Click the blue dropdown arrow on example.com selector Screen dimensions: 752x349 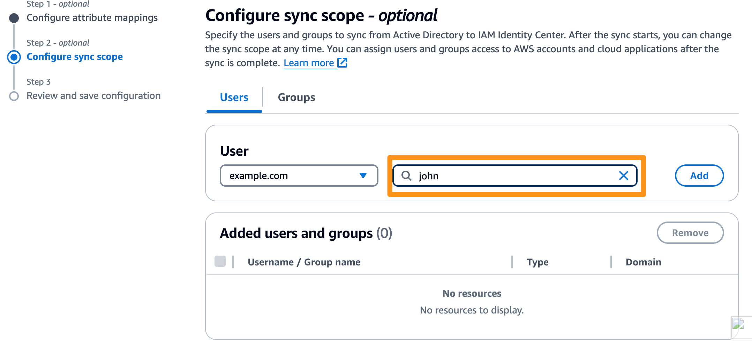point(363,176)
